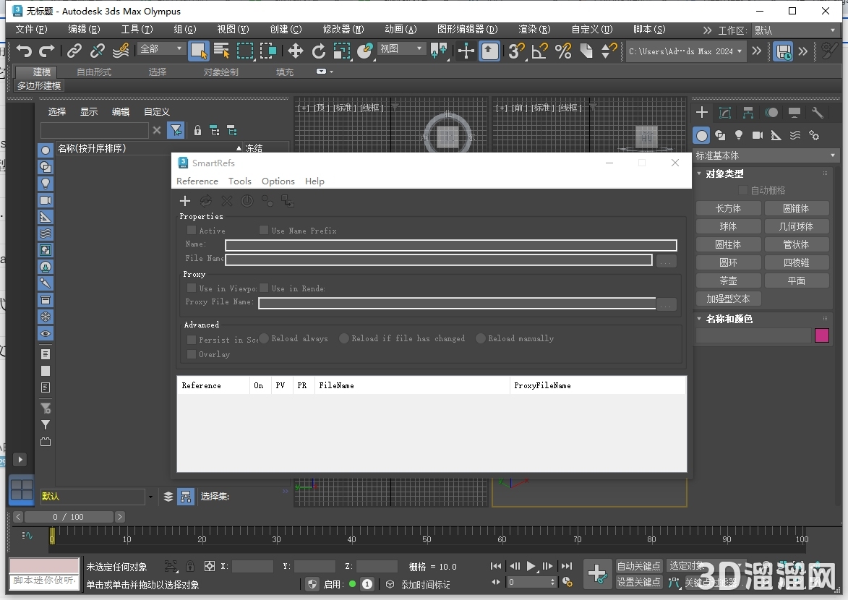Open the project path dropdown
Viewport: 848px width, 600px height.
[x=685, y=51]
